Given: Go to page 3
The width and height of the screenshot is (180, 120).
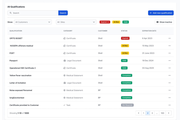Looking at the screenshot, I should [x=152, y=113].
